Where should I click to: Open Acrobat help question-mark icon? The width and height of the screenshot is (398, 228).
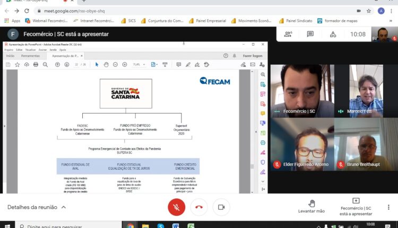pos(226,56)
